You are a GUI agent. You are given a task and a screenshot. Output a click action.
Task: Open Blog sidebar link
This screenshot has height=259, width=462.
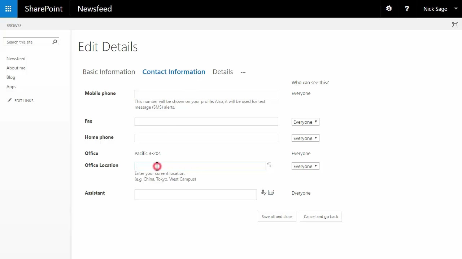pos(11,77)
